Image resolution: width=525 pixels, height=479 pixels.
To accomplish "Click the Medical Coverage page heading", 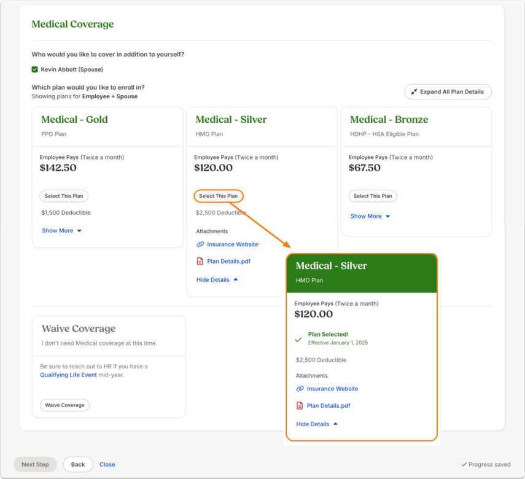I will pyautogui.click(x=72, y=24).
